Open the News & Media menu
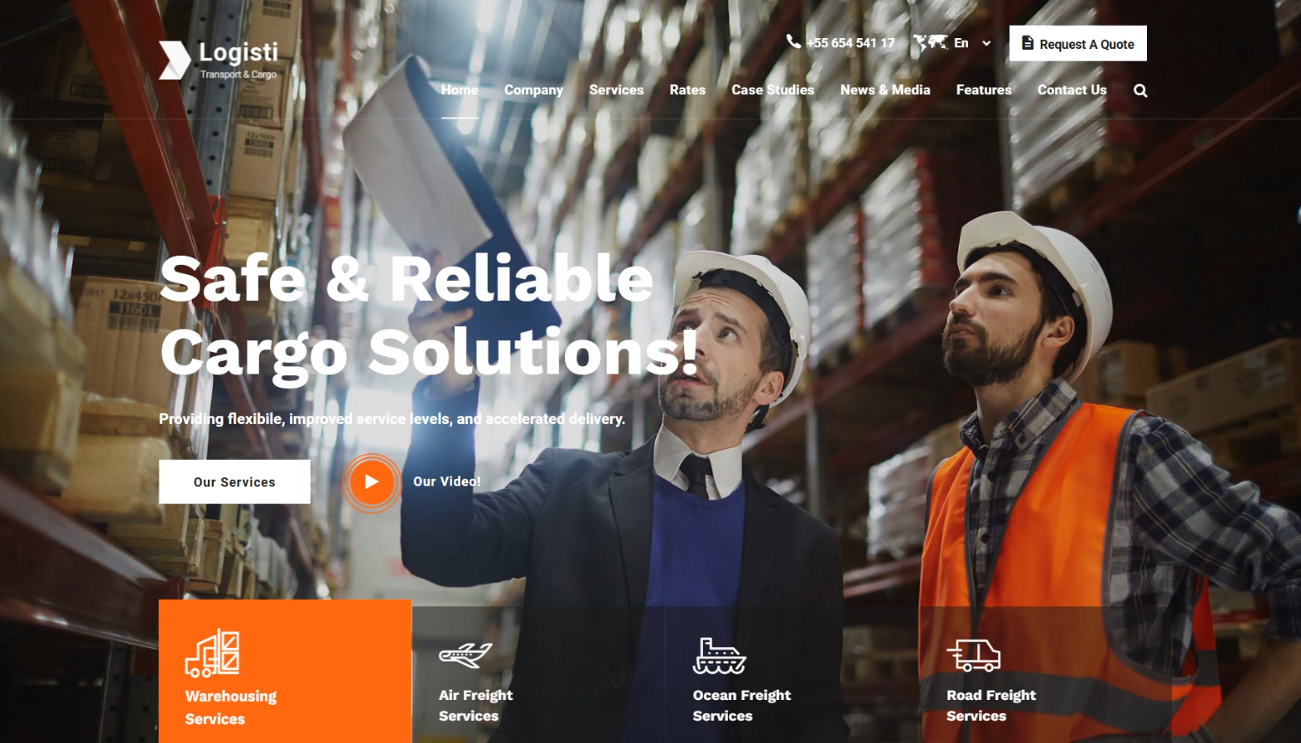Viewport: 1301px width, 743px height. [885, 89]
